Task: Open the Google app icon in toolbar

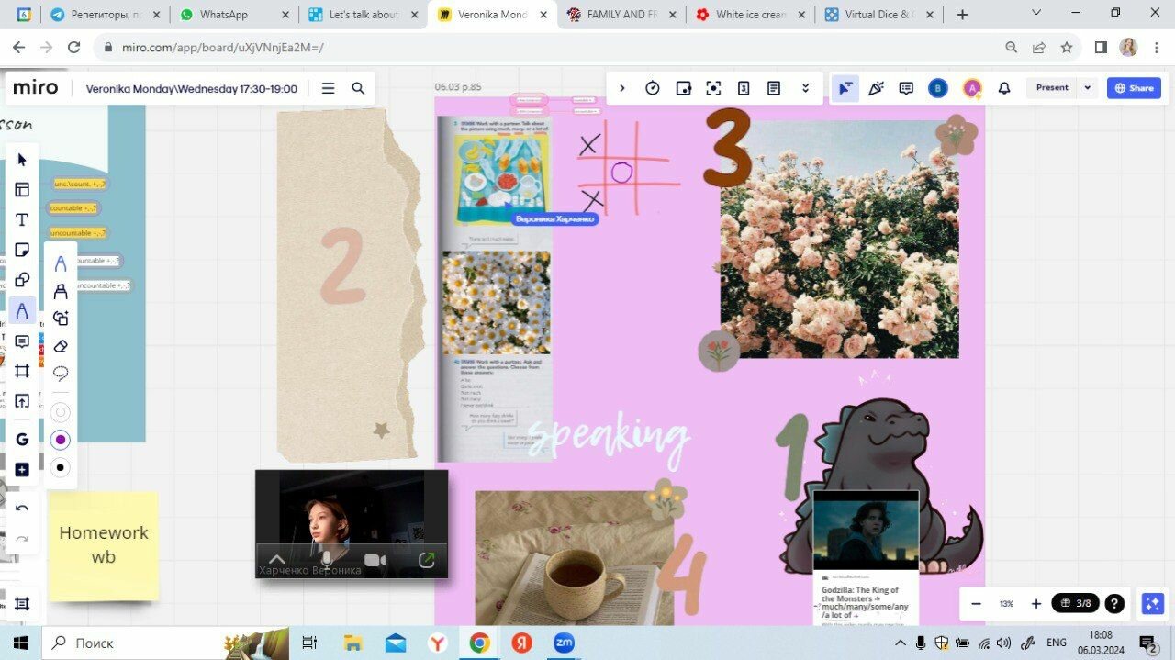Action: coord(22,440)
